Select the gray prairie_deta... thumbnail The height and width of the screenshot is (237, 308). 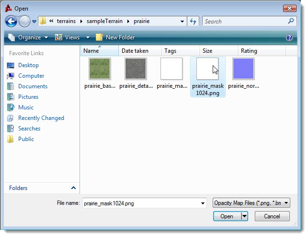(136, 69)
